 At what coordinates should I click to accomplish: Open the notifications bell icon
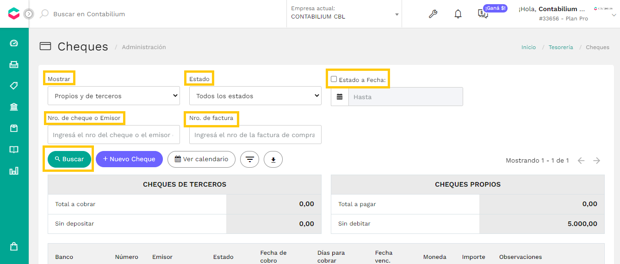[x=458, y=14]
